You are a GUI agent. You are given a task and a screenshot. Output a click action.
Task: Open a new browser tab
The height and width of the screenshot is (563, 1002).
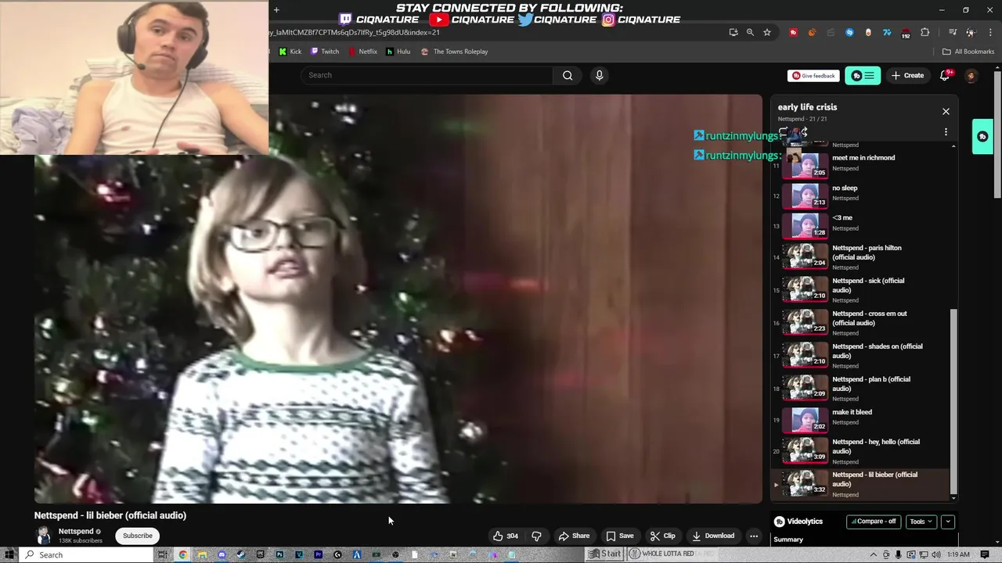[276, 10]
